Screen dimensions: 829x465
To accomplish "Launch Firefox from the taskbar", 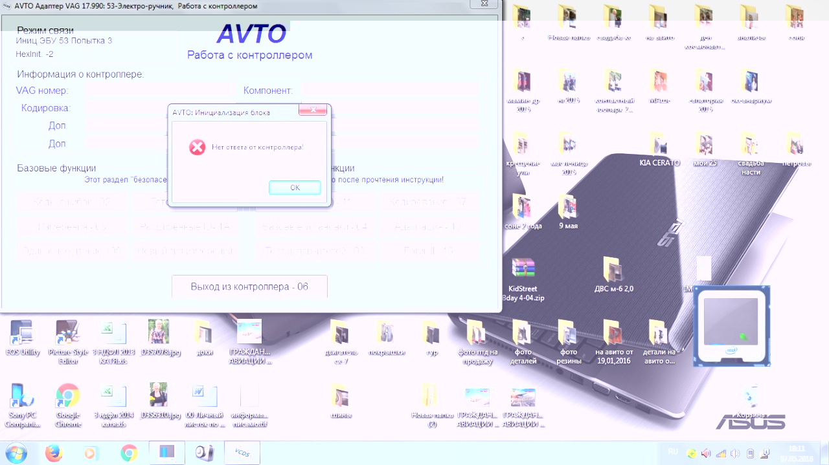I will click(x=54, y=453).
